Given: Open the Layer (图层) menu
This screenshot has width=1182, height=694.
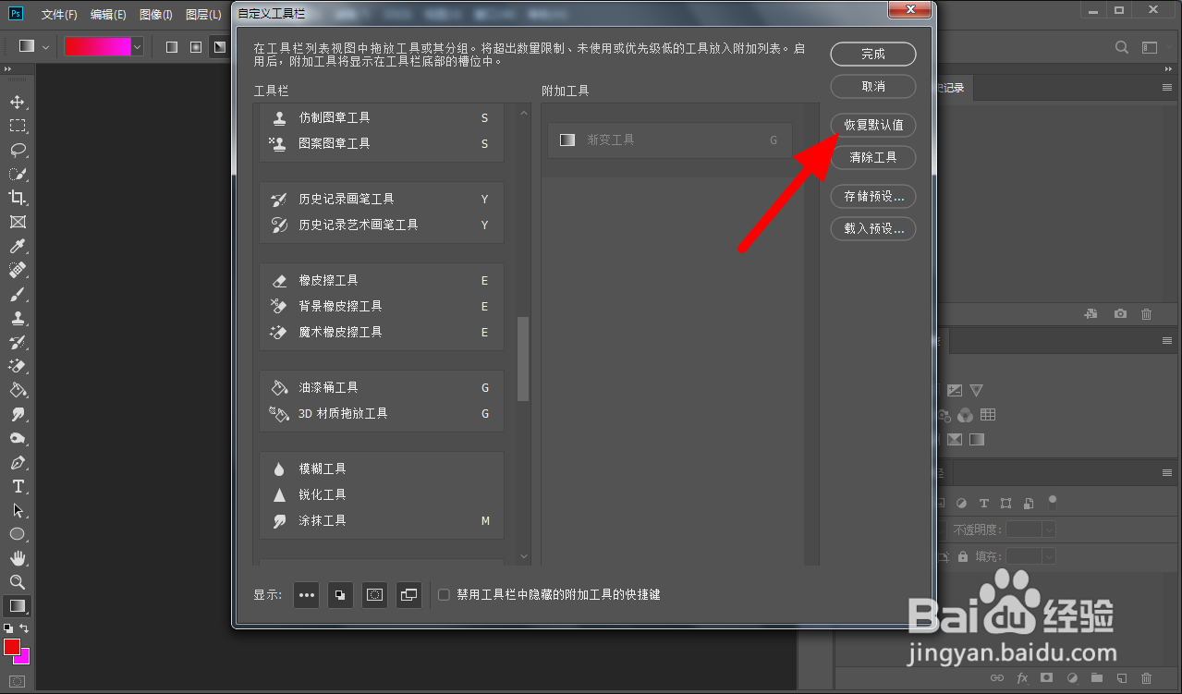Looking at the screenshot, I should 203,15.
